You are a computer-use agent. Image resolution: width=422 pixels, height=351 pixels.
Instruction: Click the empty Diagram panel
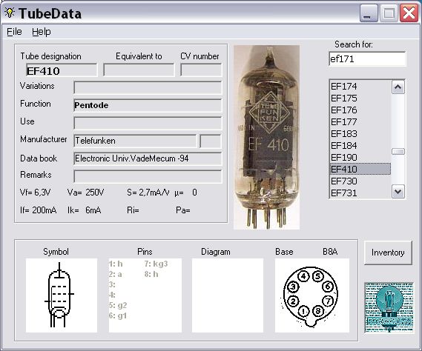point(228,295)
